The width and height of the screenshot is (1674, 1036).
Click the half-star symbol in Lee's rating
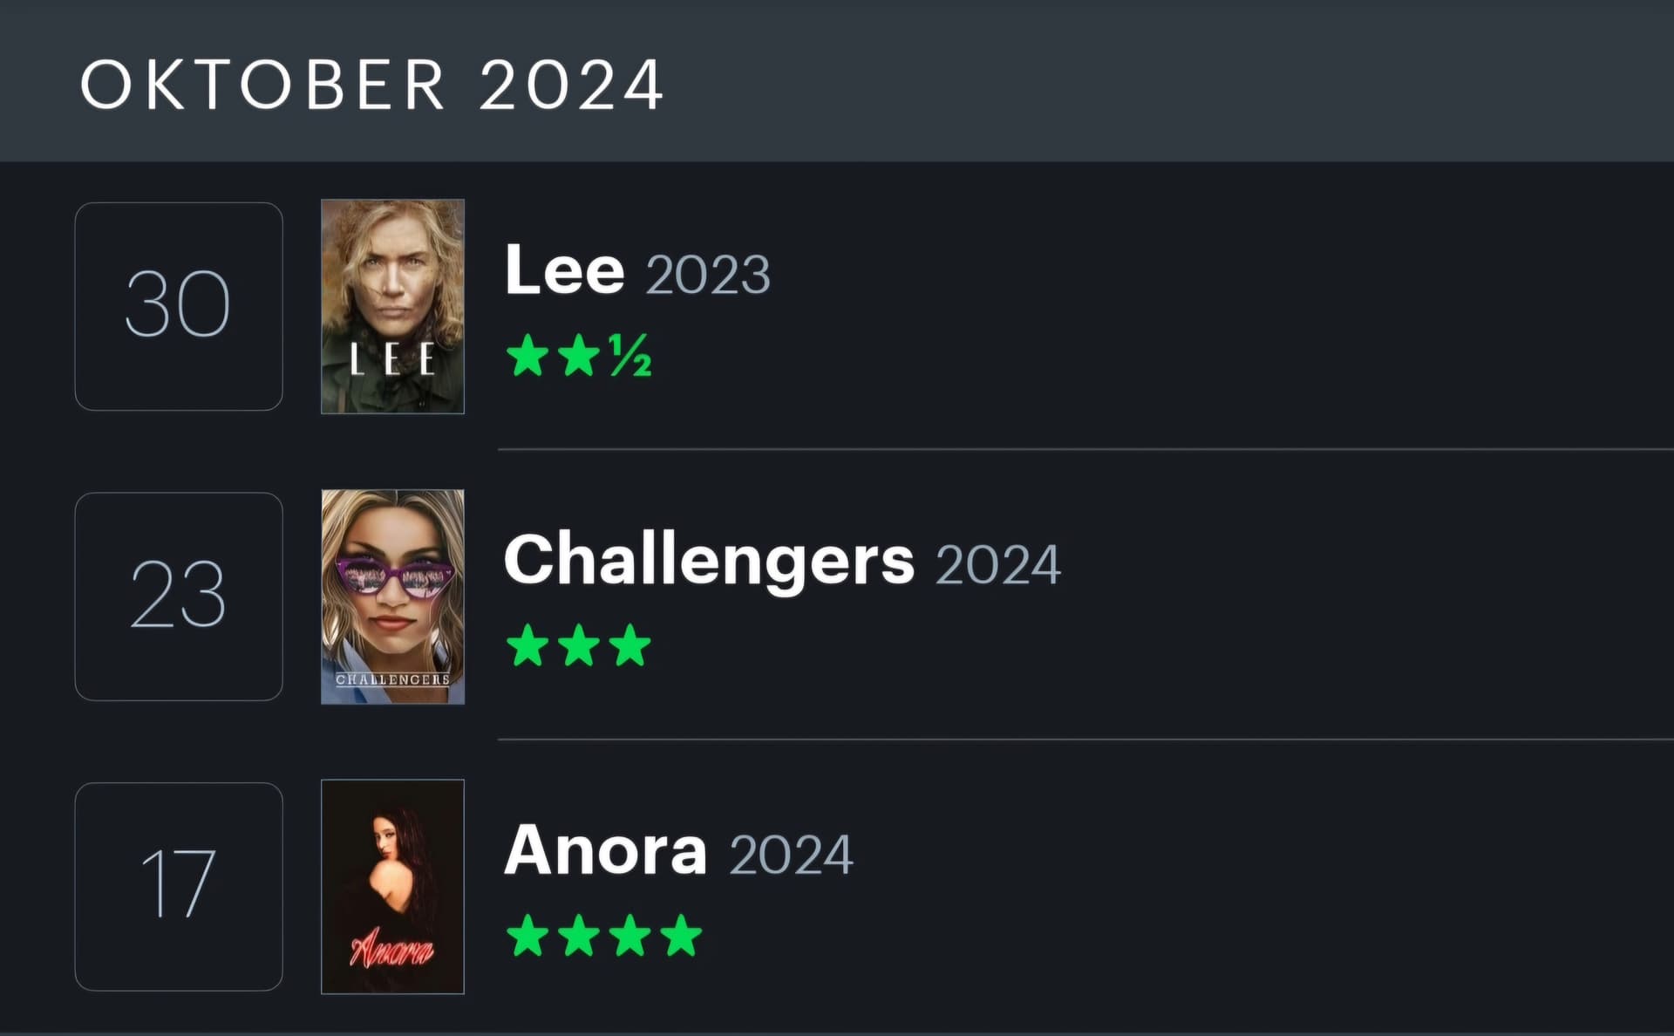[630, 356]
